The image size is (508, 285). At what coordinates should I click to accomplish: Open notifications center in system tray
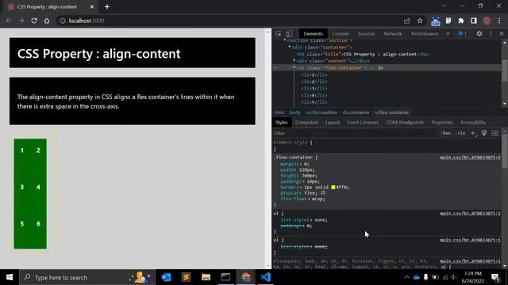click(x=495, y=277)
